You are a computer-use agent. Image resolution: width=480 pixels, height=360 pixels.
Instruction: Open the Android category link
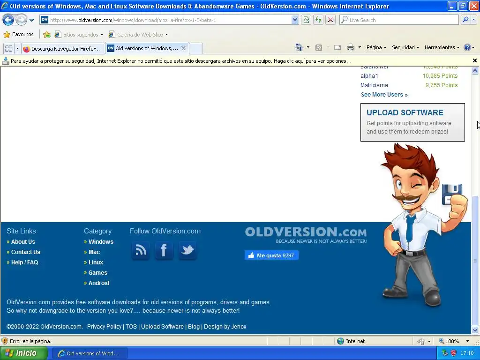click(99, 283)
